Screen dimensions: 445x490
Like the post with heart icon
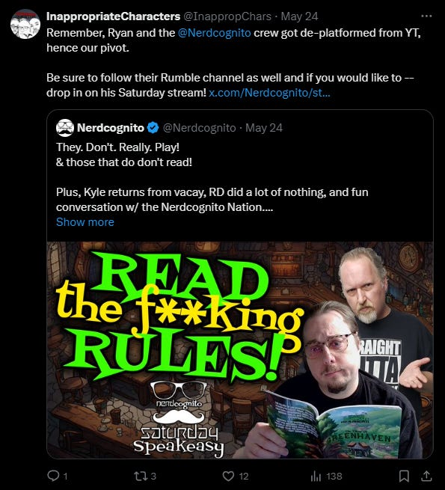point(228,476)
